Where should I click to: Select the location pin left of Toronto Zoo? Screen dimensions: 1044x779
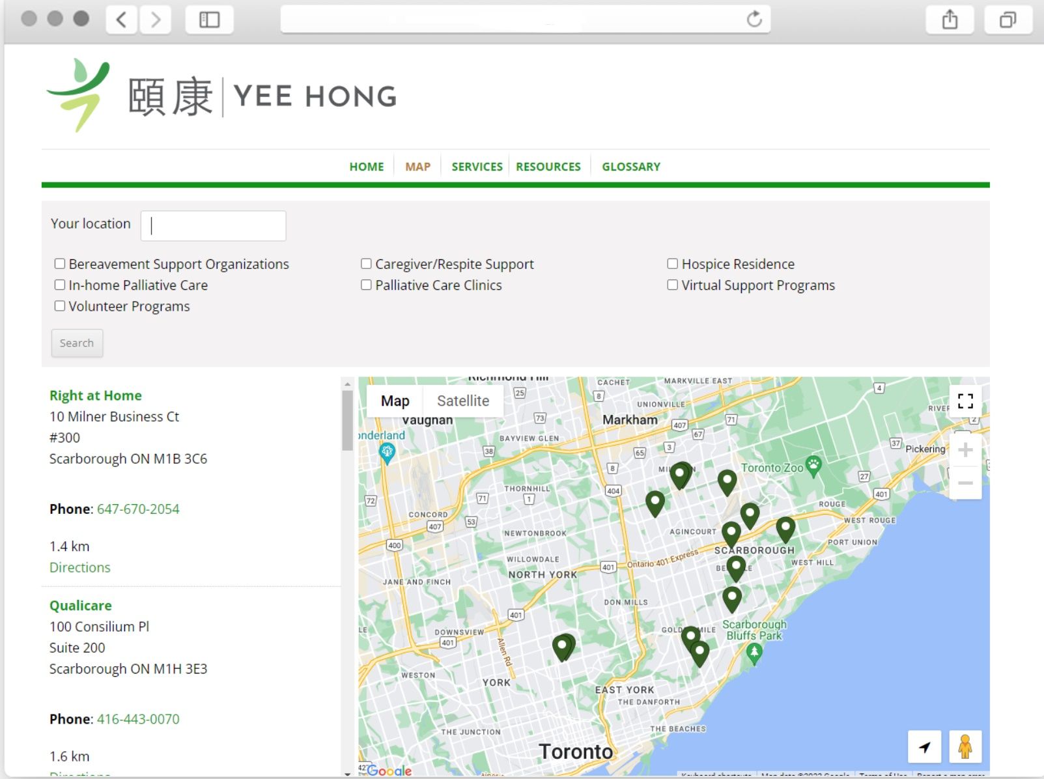727,482
